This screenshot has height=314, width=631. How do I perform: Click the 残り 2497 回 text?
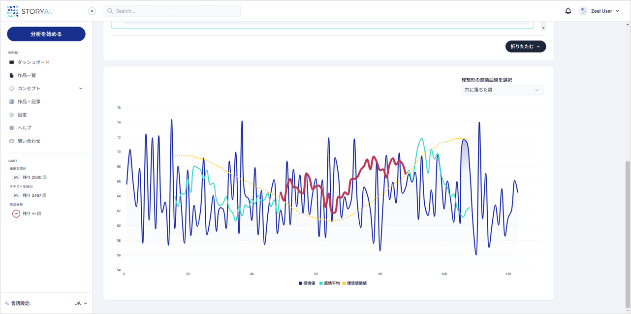34,195
